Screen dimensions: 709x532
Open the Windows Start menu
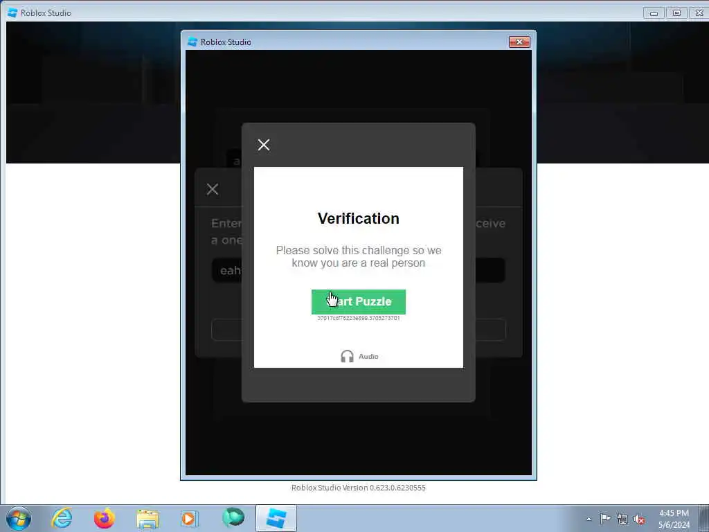point(19,518)
